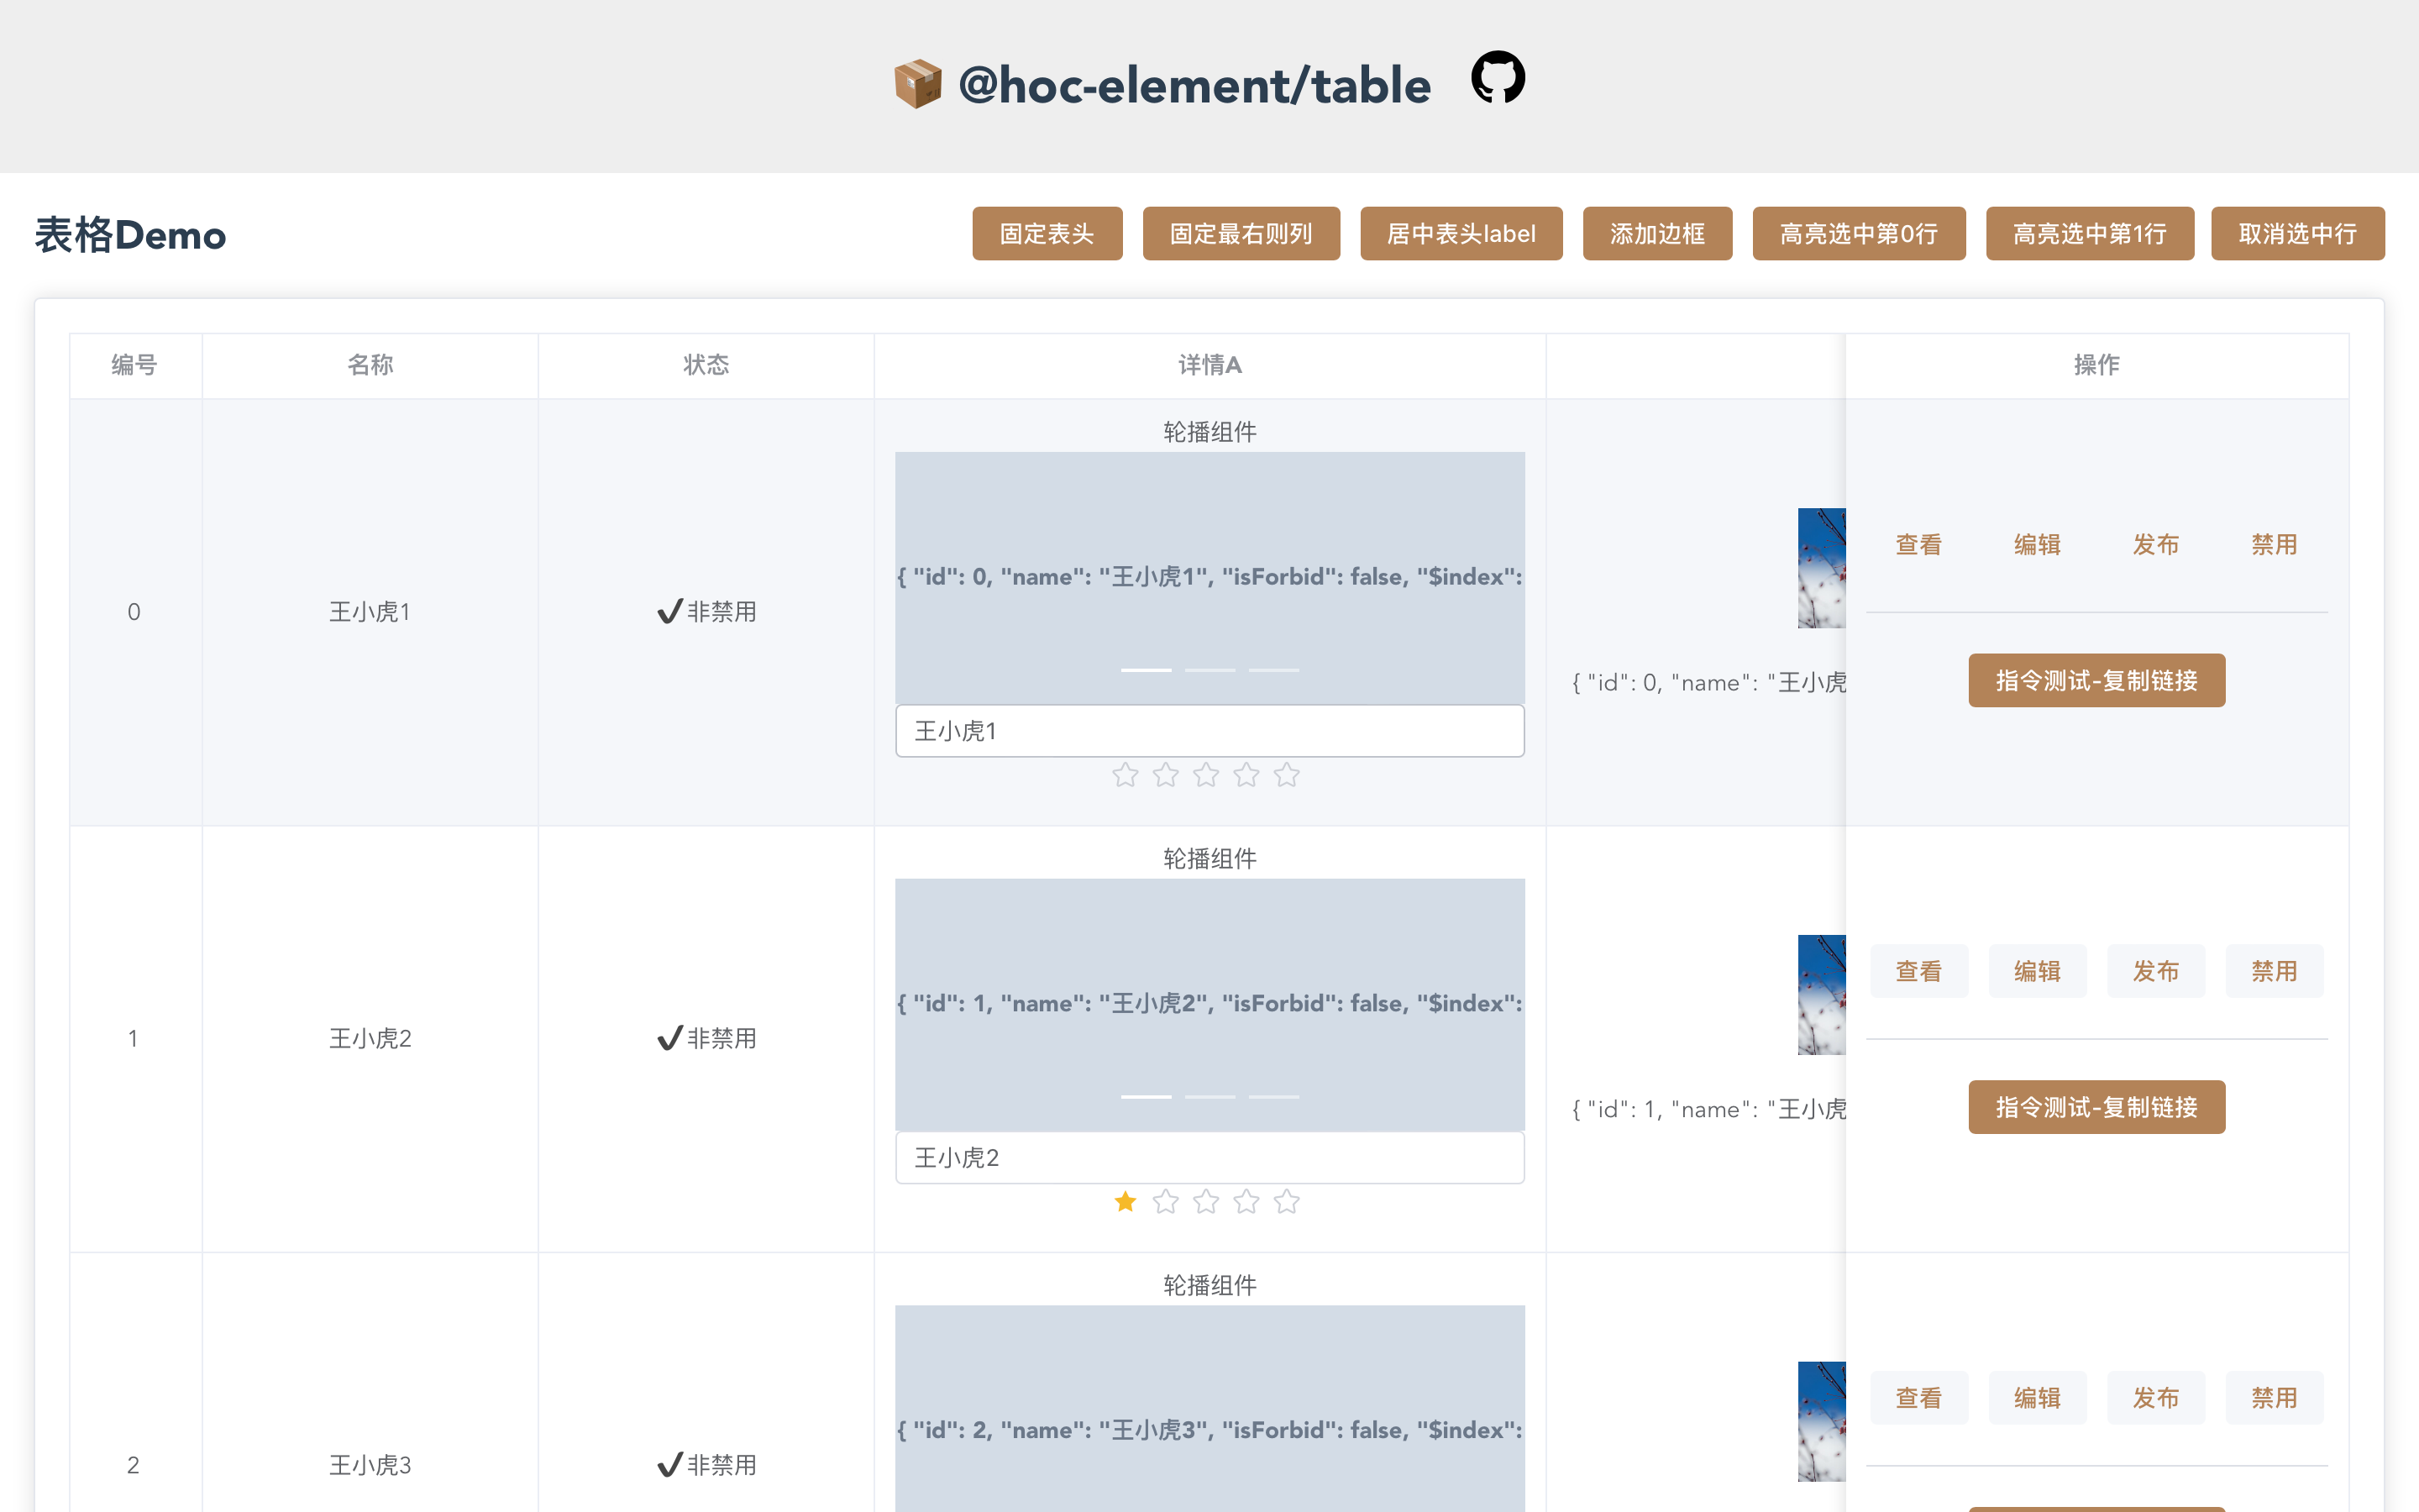Image resolution: width=2419 pixels, height=1512 pixels.
Task: Click the 取消选中行 button
Action: [2297, 234]
